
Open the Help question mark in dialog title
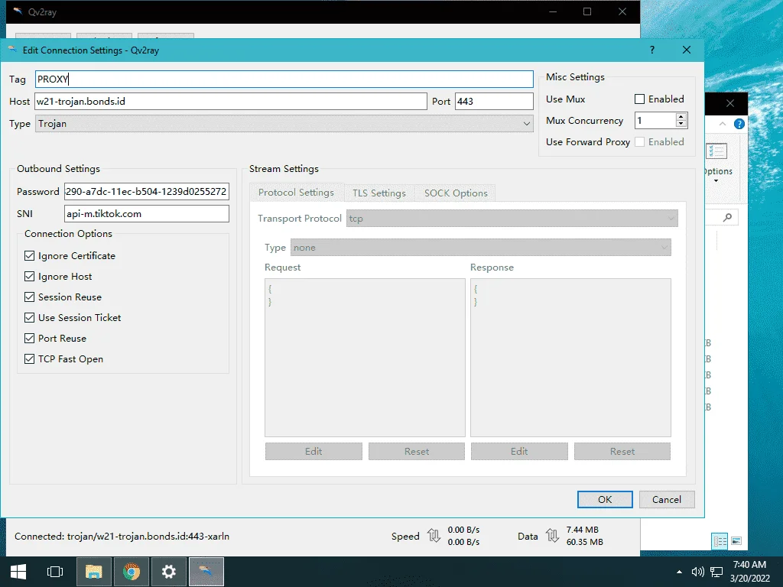coord(652,50)
